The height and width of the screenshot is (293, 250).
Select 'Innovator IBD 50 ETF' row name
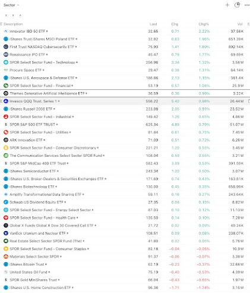click(27, 31)
